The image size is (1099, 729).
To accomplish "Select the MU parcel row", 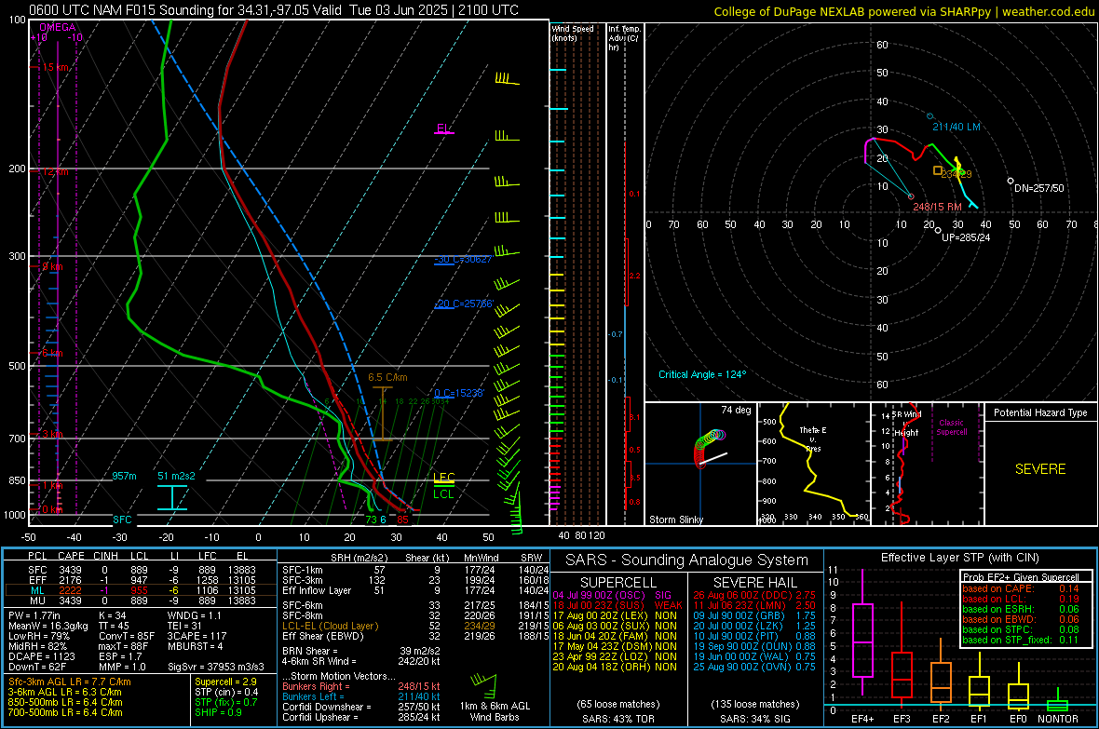I will (x=141, y=601).
